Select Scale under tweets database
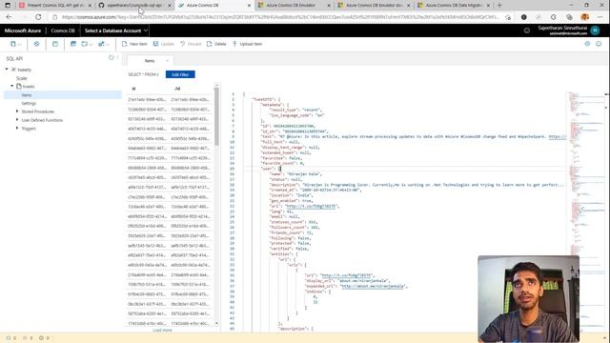This screenshot has width=610, height=343. click(x=22, y=78)
